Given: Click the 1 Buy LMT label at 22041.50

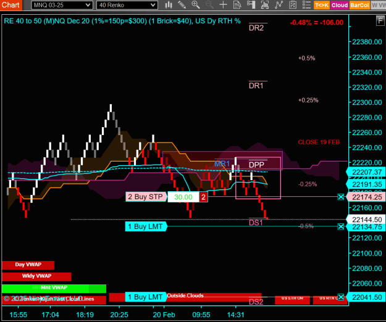Looking at the screenshot, I should (x=146, y=297).
